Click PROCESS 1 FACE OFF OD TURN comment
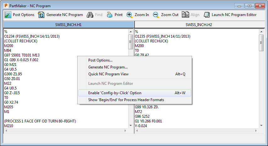 [x=40, y=121]
